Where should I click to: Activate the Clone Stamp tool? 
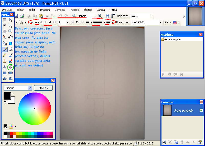[5, 61]
